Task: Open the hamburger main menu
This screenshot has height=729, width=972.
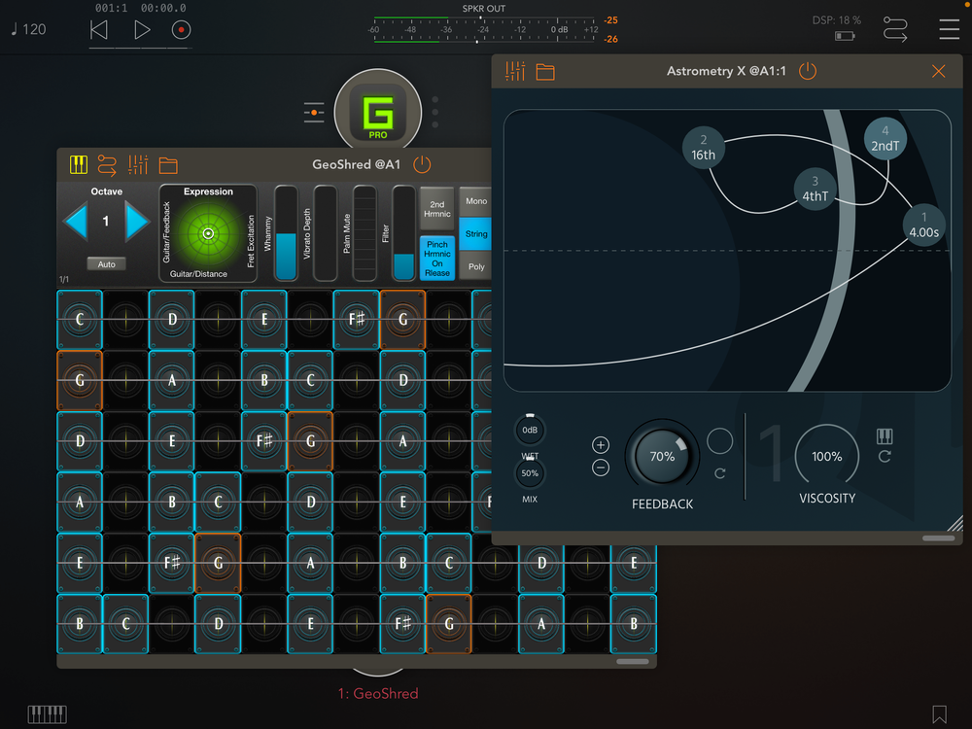Action: [x=949, y=29]
